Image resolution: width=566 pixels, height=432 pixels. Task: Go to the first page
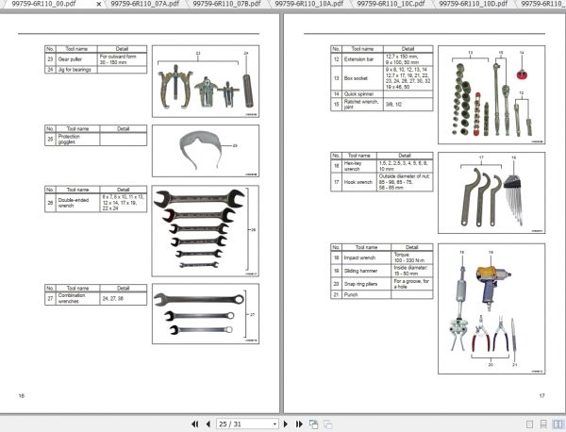pos(195,424)
